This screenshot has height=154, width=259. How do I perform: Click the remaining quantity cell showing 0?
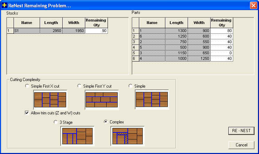[x=222, y=53]
